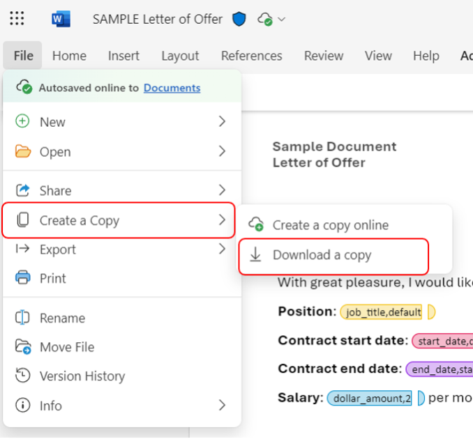Click the Print printer icon

click(x=23, y=278)
